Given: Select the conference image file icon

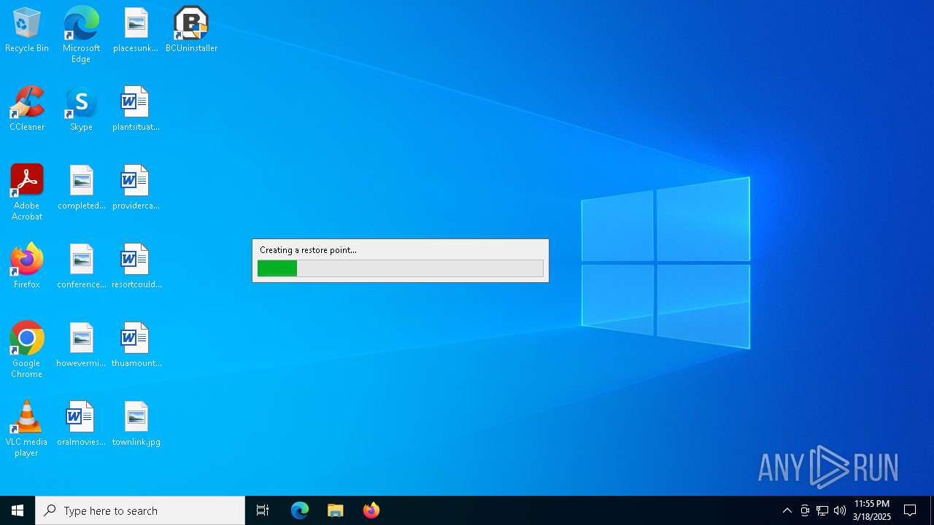Looking at the screenshot, I should pos(81,267).
